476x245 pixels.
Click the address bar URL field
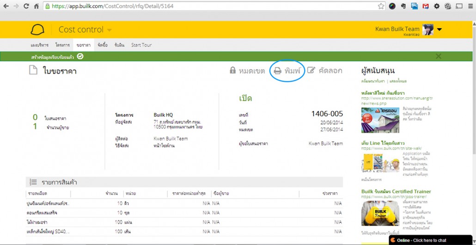coord(214,6)
